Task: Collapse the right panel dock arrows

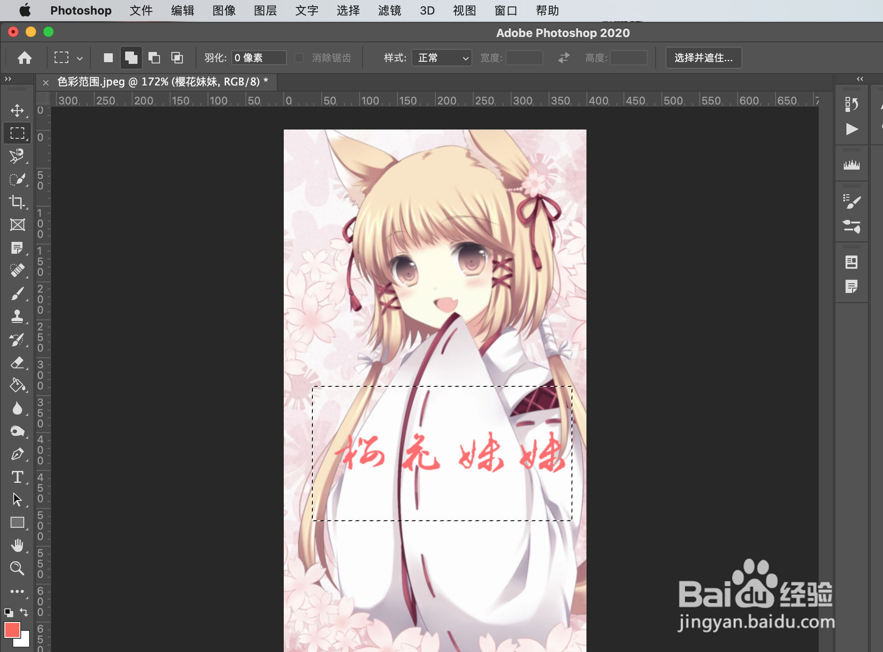Action: (860, 79)
